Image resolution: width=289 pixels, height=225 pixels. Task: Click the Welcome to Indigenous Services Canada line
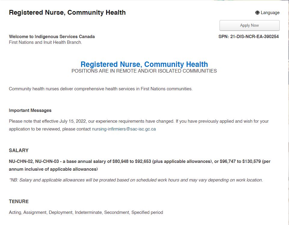(x=52, y=37)
